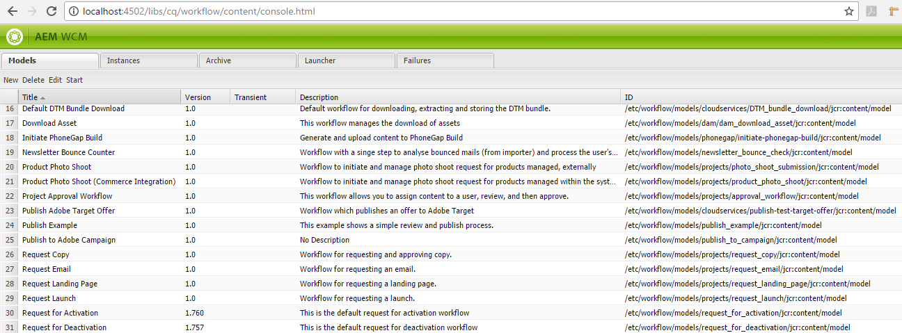Click version 1.757 cell
This screenshot has width=902, height=333.
tap(195, 327)
